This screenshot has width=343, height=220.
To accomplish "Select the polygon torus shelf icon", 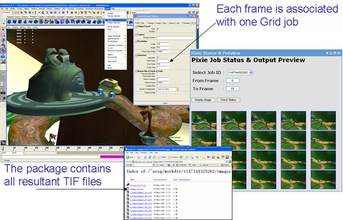I will (x=35, y=22).
